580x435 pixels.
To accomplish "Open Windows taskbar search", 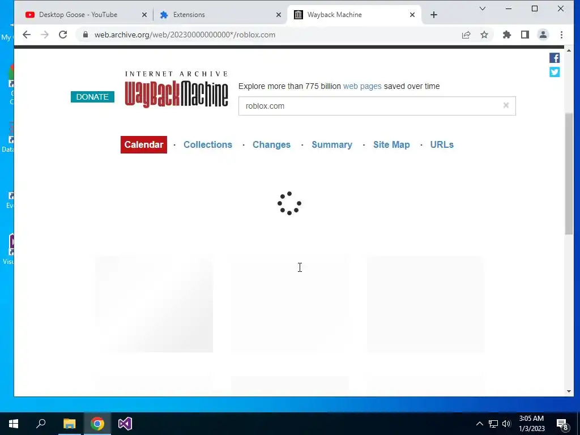I will point(41,424).
